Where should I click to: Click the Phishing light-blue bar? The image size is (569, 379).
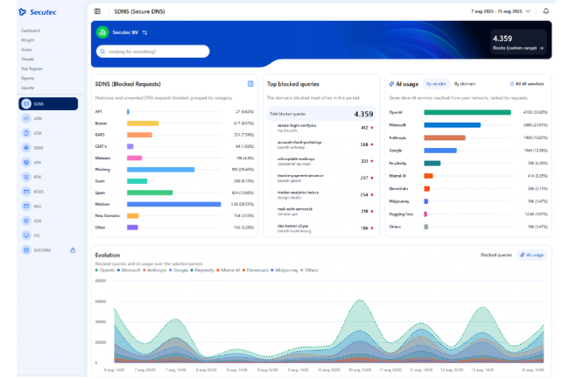[x=161, y=170]
